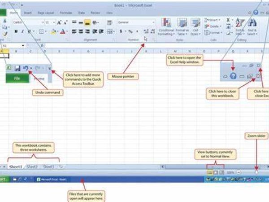Open Conditional Formatting dropdown
Viewport: 269px width, 202px height.
(166, 26)
